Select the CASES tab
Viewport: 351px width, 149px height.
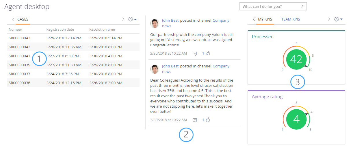tap(23, 19)
